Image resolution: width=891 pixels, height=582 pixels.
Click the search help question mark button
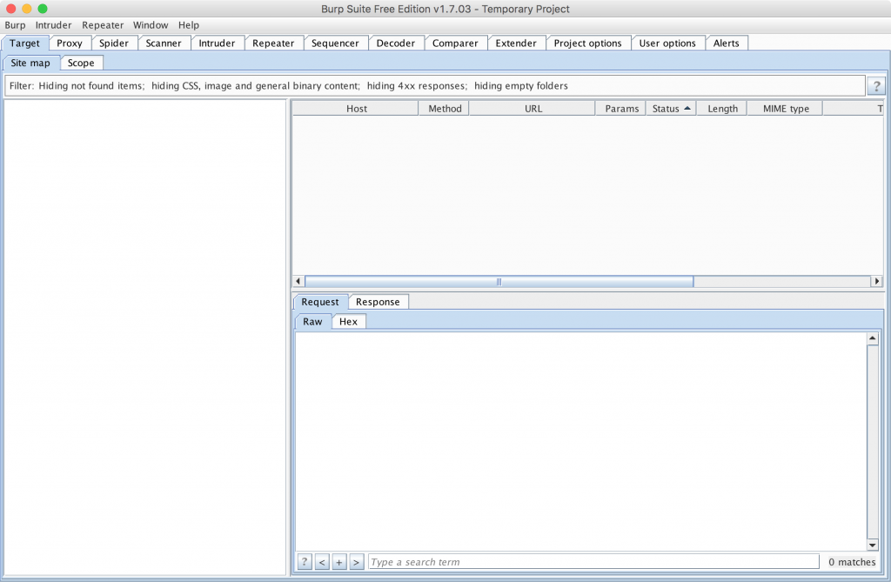[305, 562]
